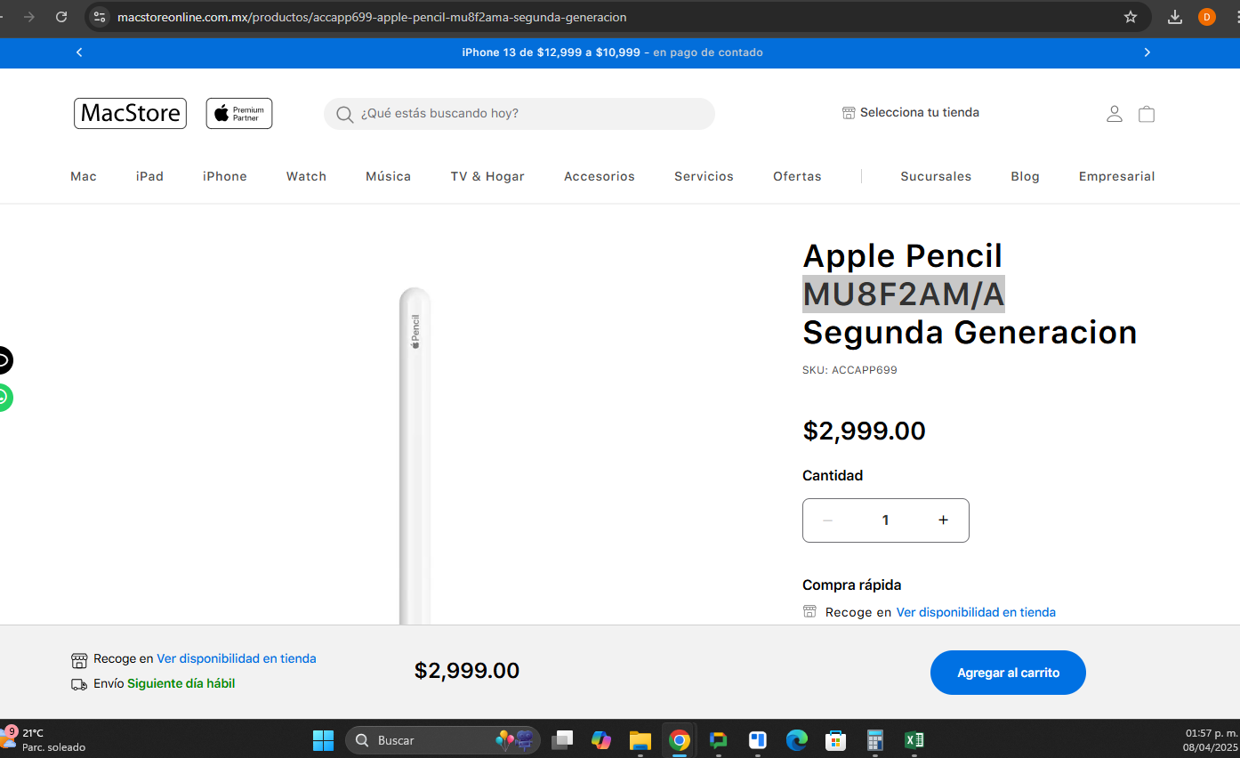Go to Sucursales page
This screenshot has height=758, width=1240.
point(936,176)
